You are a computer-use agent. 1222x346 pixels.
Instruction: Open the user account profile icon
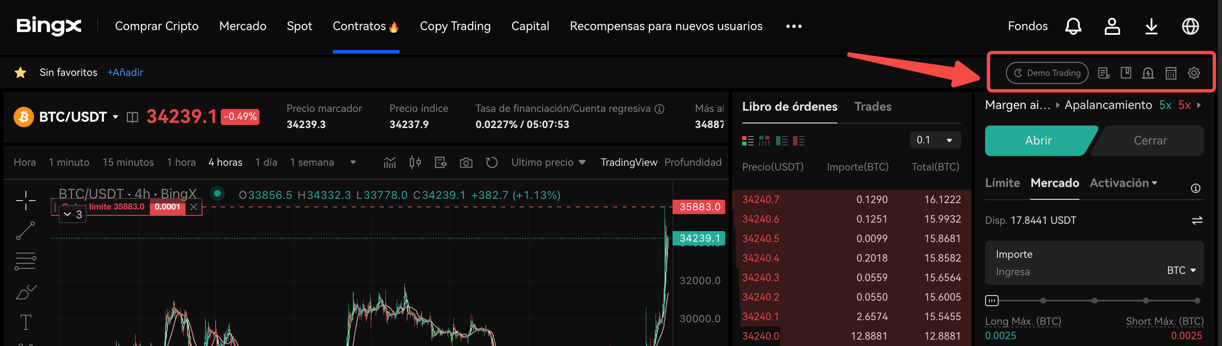(1112, 26)
